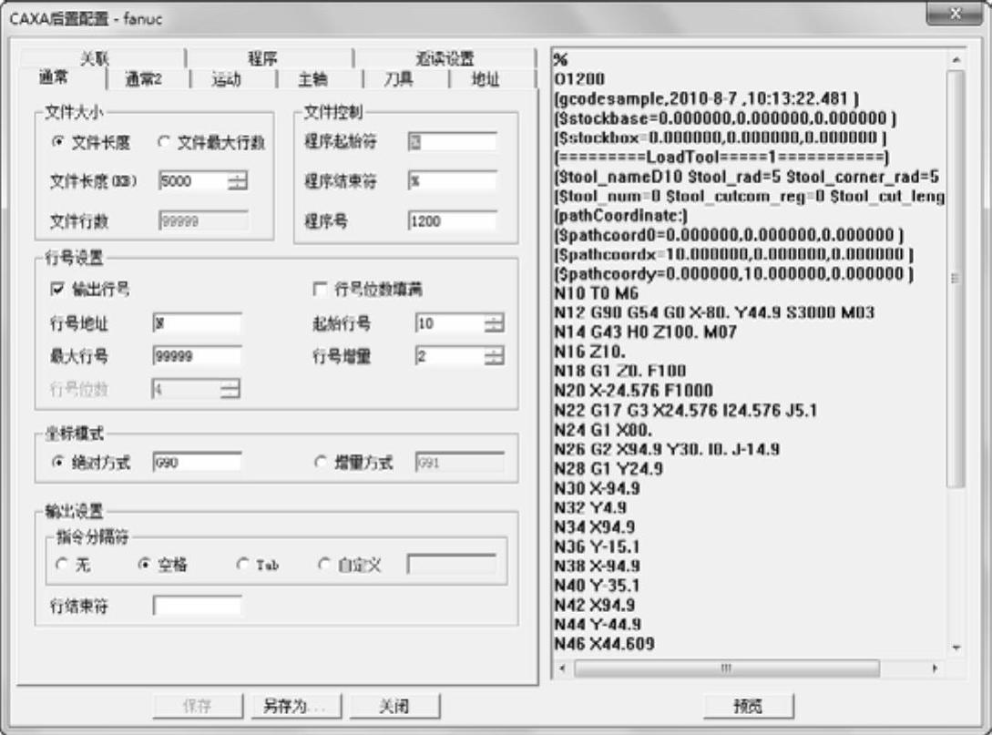The height and width of the screenshot is (735, 992).
Task: Switch to the 关联 tab
Action: [95, 58]
